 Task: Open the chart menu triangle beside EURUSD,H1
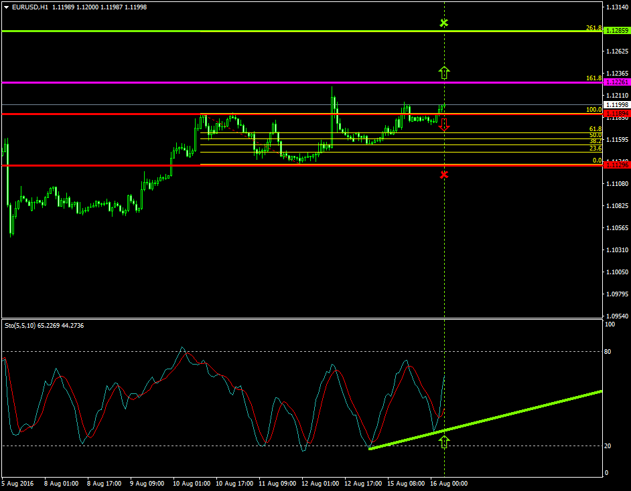click(x=6, y=7)
